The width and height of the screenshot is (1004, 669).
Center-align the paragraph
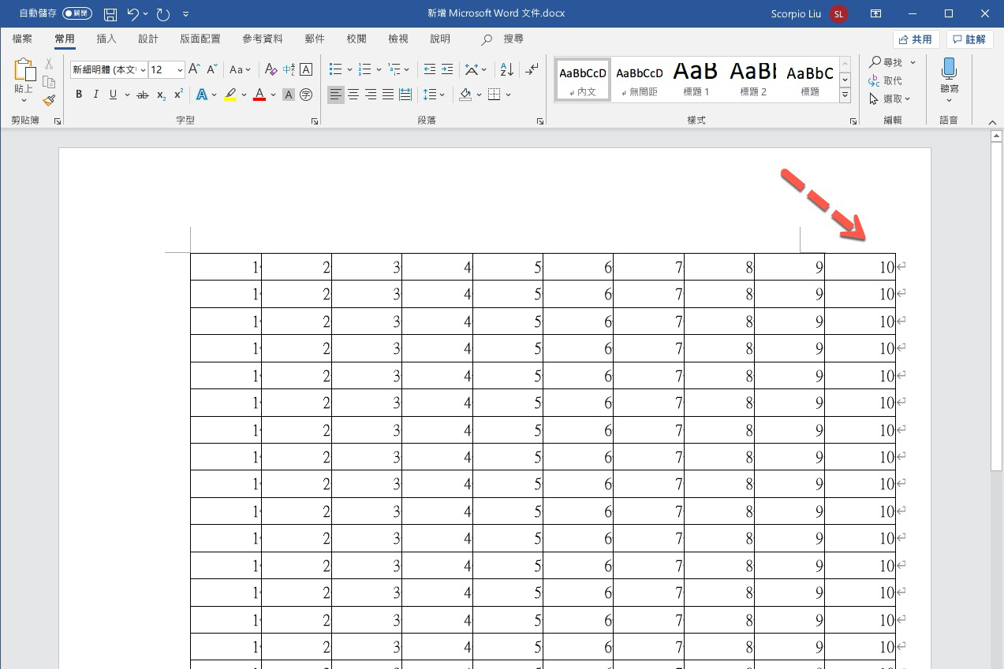tap(353, 95)
